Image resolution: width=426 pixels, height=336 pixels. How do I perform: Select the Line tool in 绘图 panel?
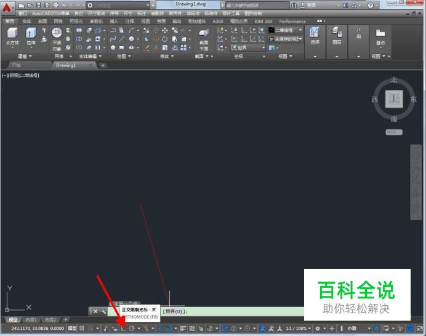coord(121,39)
